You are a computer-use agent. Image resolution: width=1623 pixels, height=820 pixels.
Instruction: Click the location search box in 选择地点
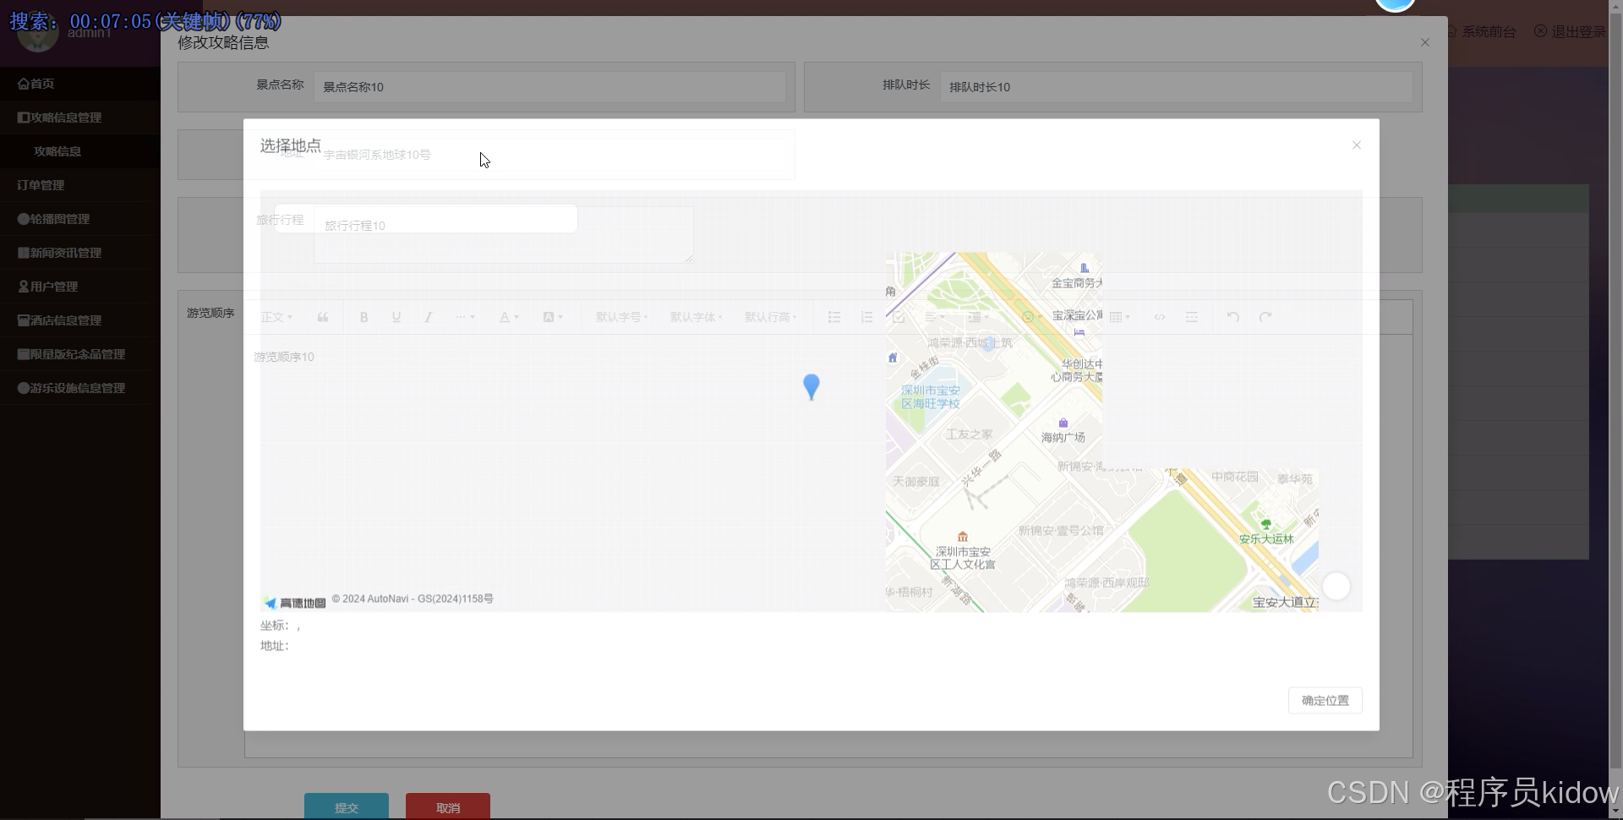pos(426,219)
